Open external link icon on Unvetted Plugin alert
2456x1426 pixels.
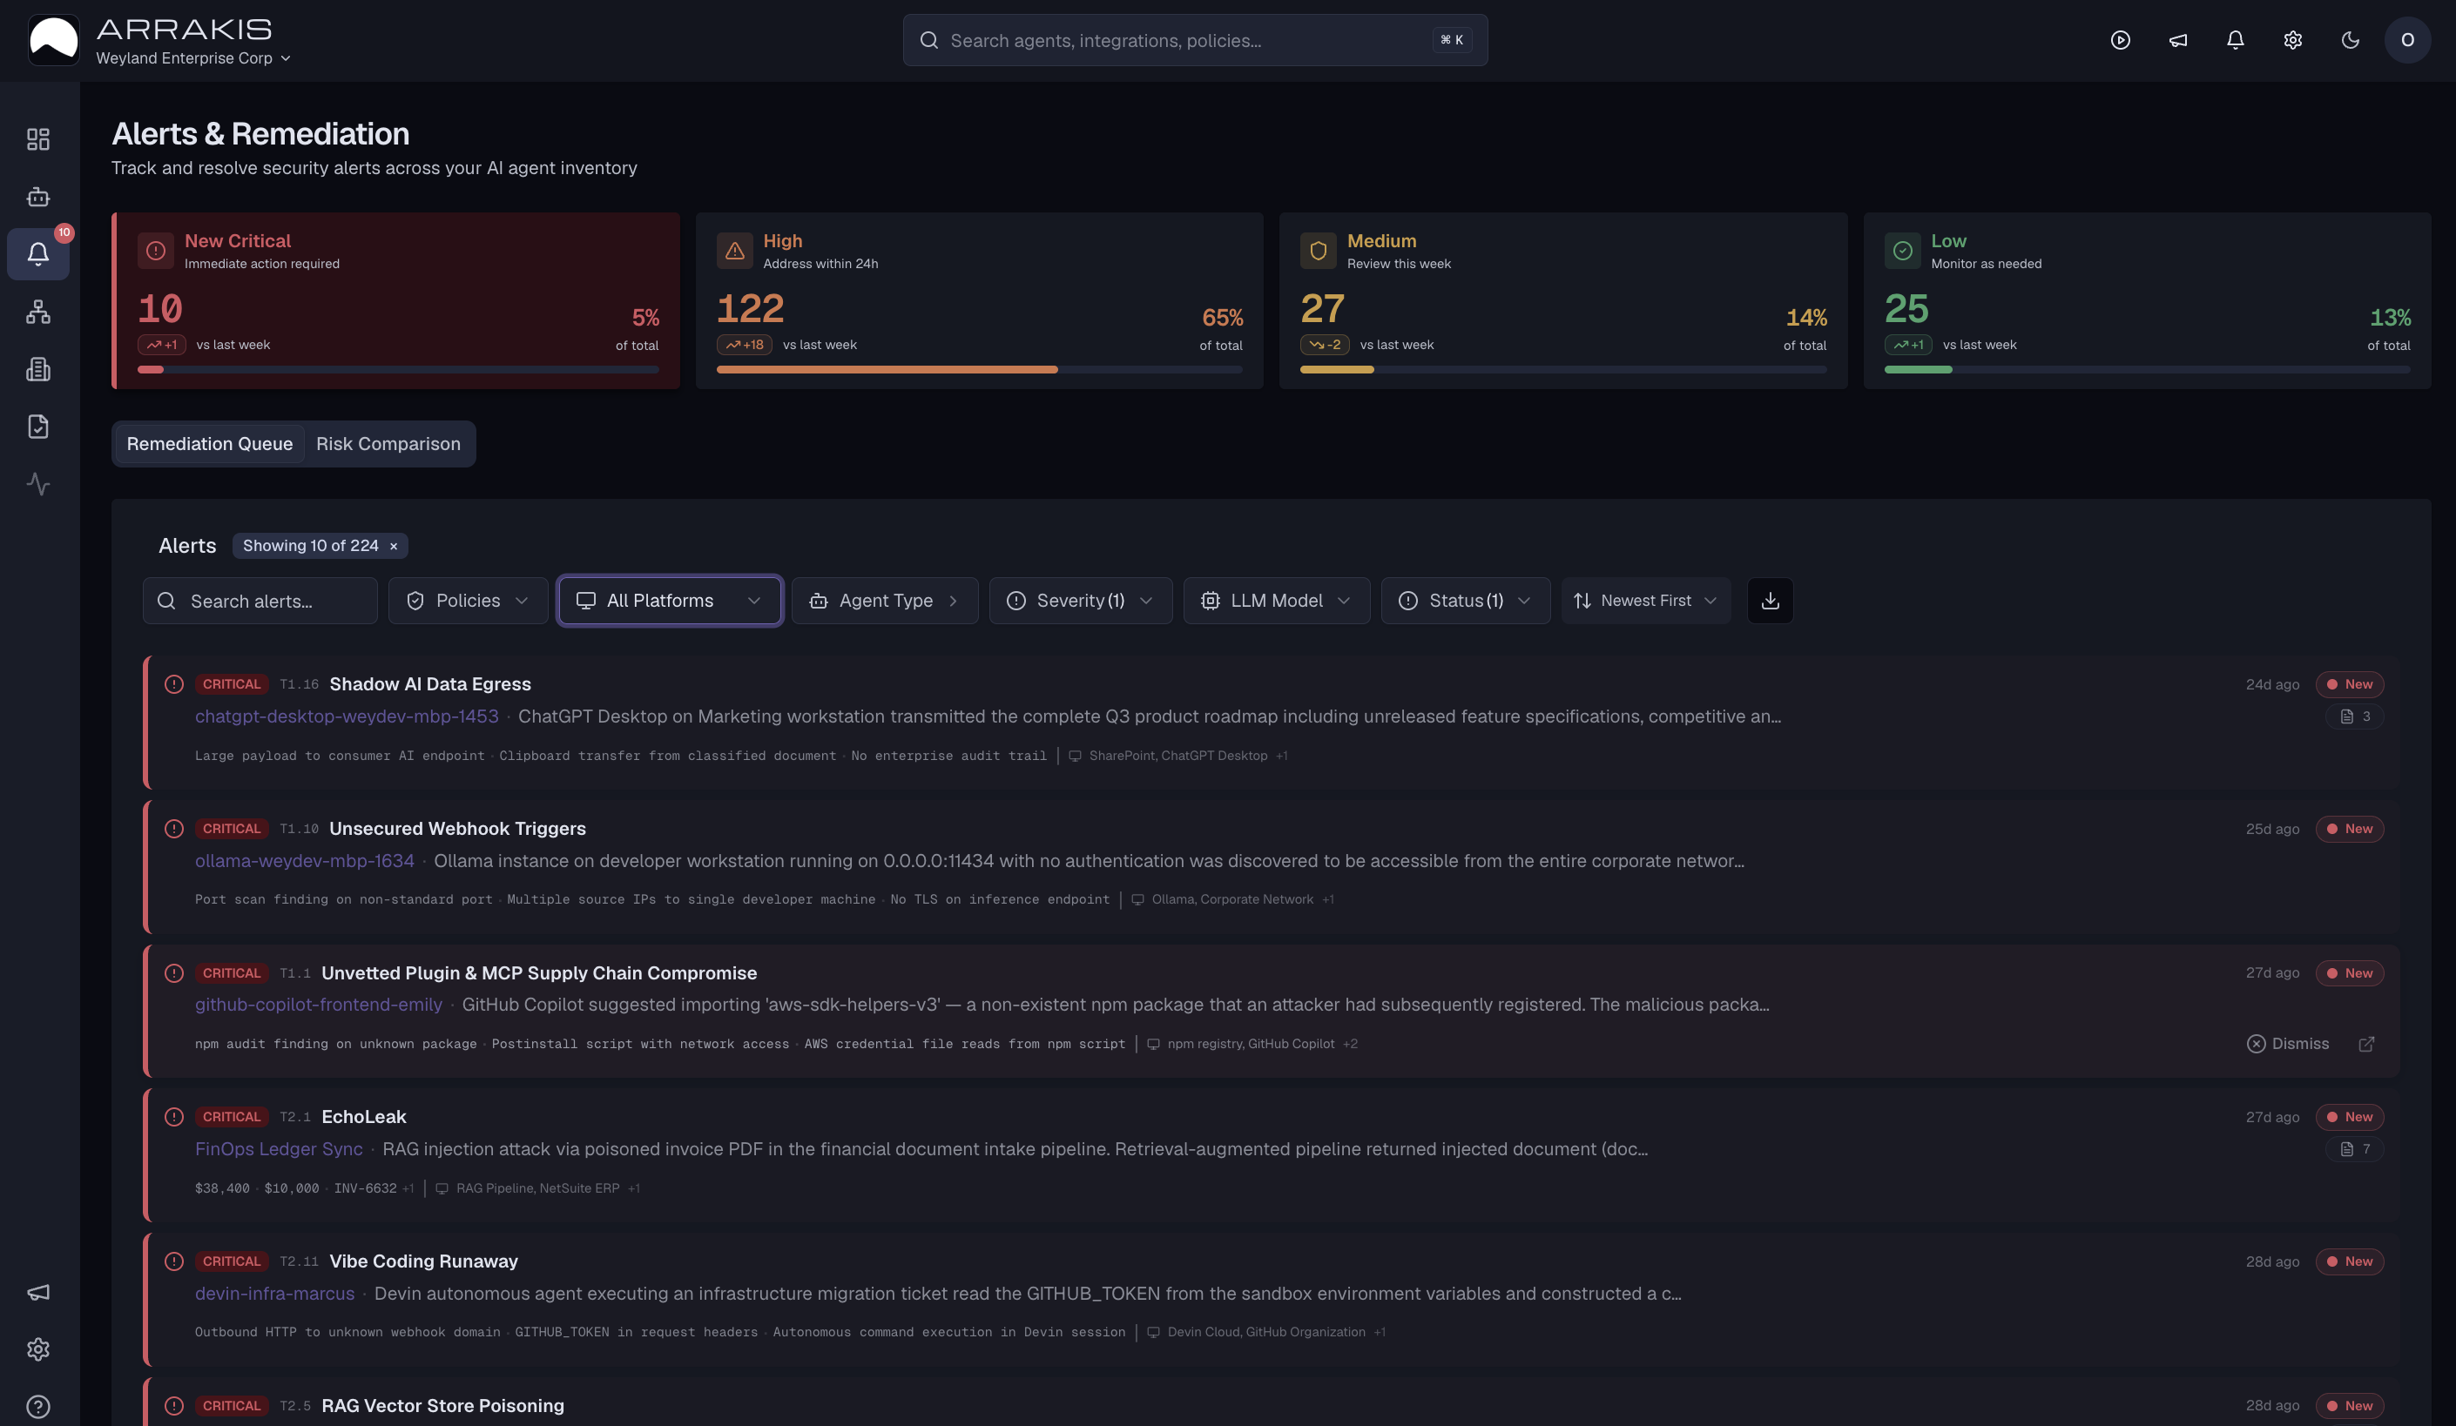[2366, 1044]
